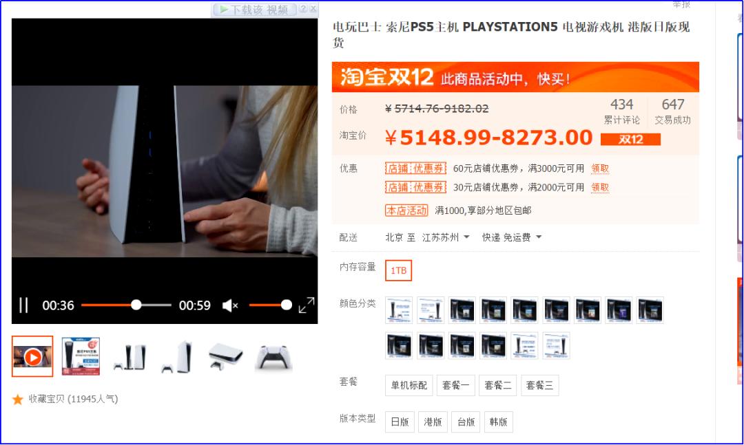The width and height of the screenshot is (744, 445).
Task: Click the 店铺优惠券 tag for 30元 coupon
Action: [415, 187]
